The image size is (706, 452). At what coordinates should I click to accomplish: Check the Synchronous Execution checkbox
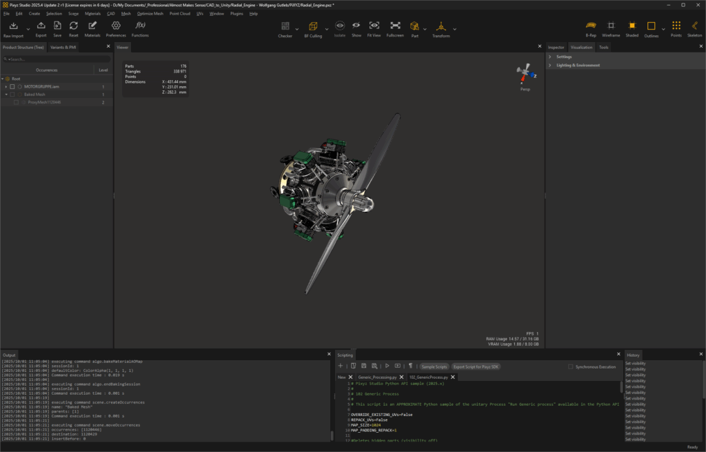point(570,366)
